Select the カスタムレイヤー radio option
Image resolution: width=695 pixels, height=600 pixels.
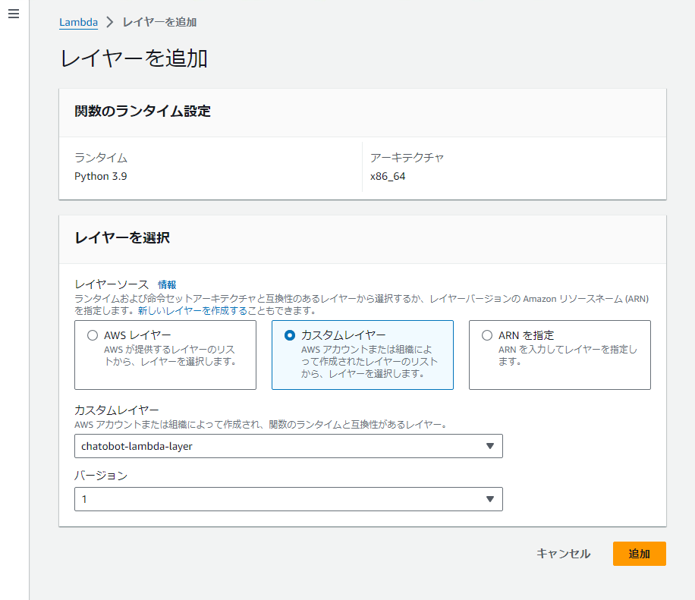pos(289,335)
